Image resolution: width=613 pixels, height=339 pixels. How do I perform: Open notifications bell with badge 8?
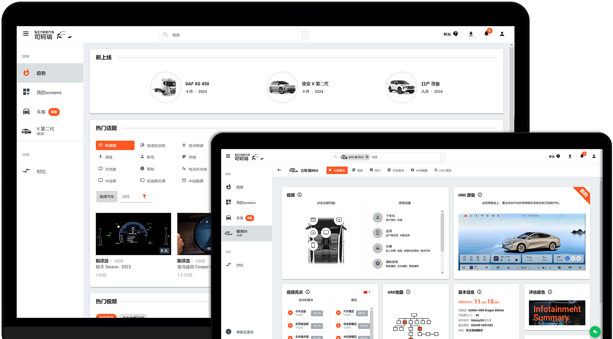point(486,34)
